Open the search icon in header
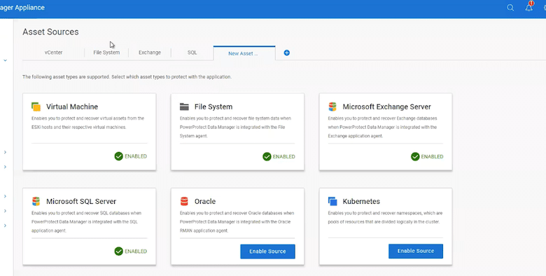Image resolution: width=546 pixels, height=276 pixels. pos(510,8)
